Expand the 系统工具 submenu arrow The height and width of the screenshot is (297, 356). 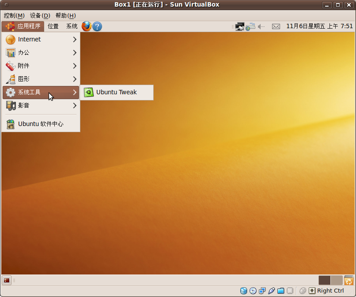tap(75, 92)
